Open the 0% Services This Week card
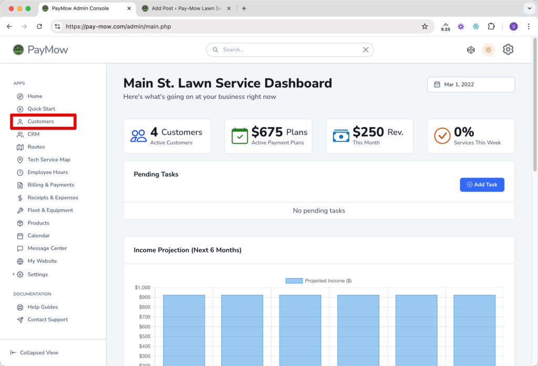The height and width of the screenshot is (366, 538). click(471, 136)
